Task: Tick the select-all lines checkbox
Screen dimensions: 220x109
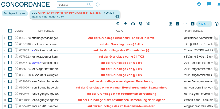Action: pos(10,31)
